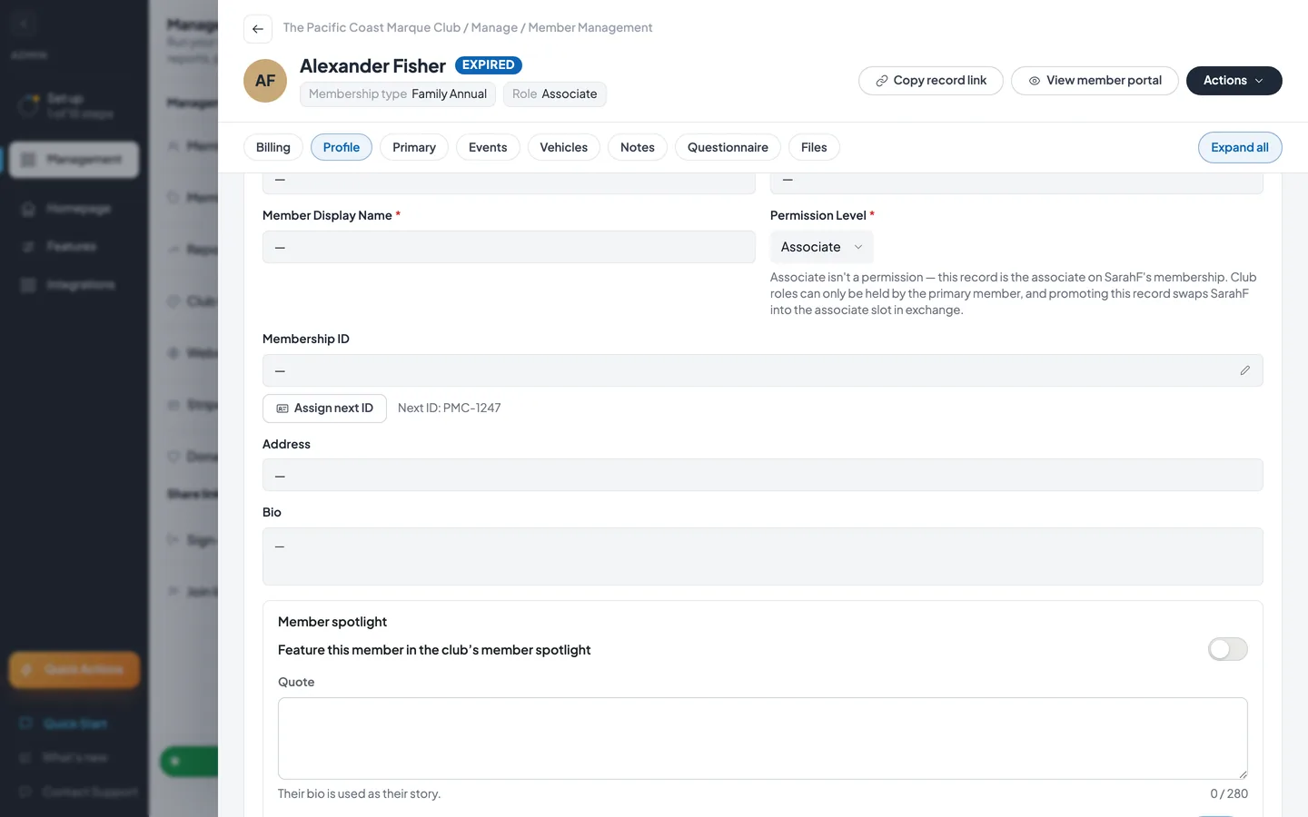Image resolution: width=1308 pixels, height=817 pixels.
Task: Select the Profile tab
Action: click(x=342, y=147)
